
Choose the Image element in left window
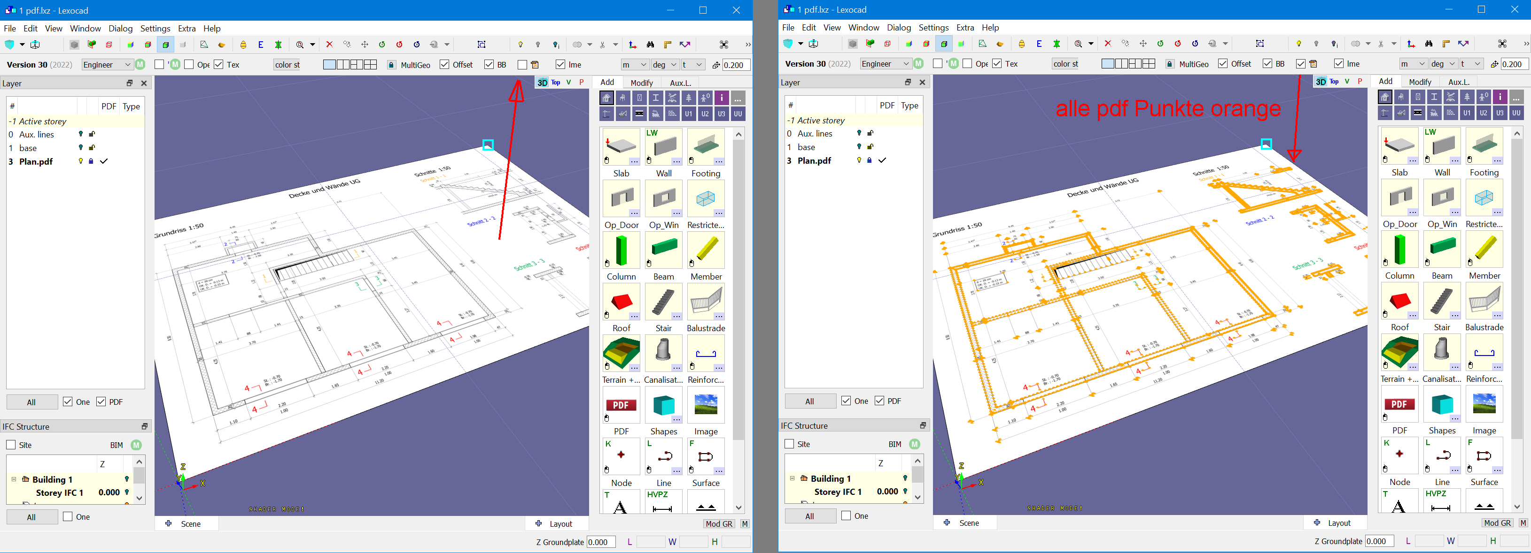(x=706, y=405)
